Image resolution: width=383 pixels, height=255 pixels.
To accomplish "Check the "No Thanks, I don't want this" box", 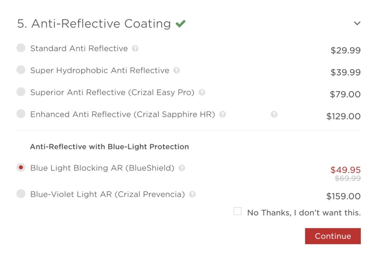I will tap(238, 211).
